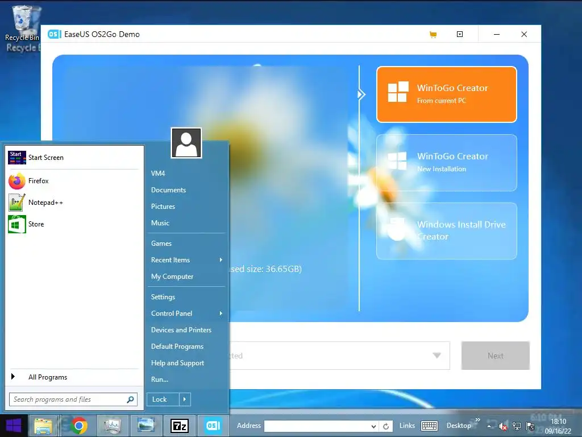Click the user account picture
The height and width of the screenshot is (437, 582).
click(186, 143)
